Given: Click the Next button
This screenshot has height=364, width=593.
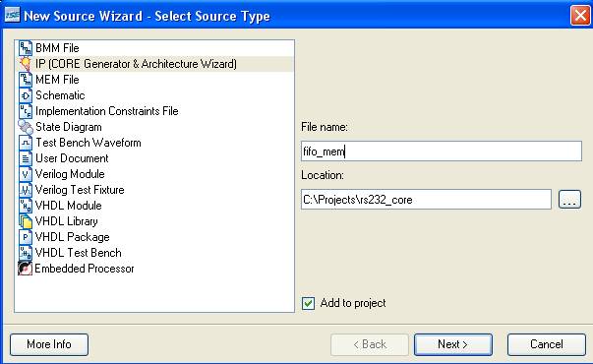Looking at the screenshot, I should click(x=453, y=344).
